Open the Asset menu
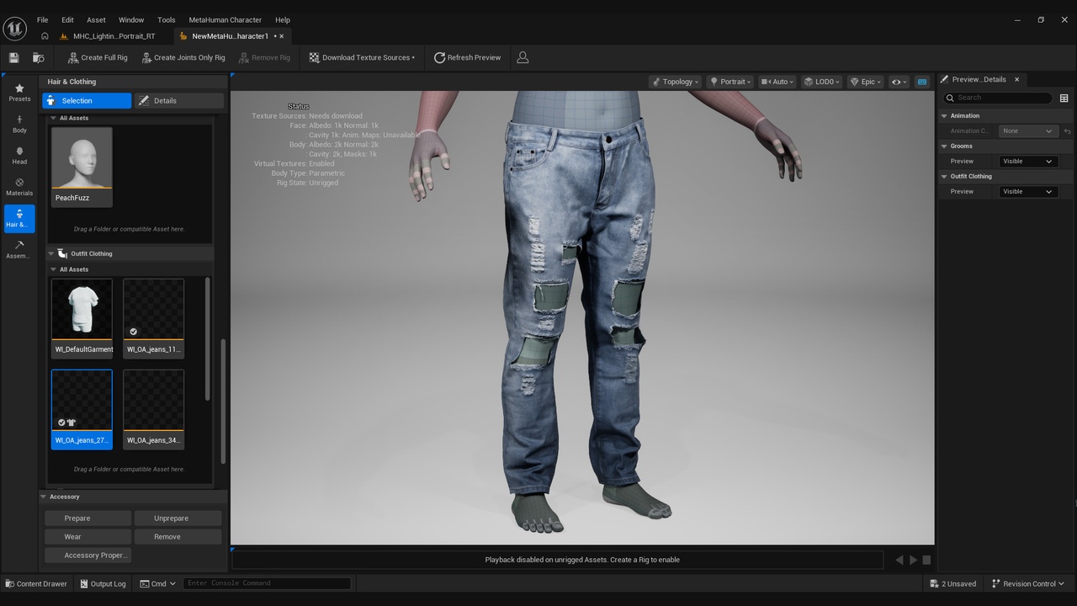The height and width of the screenshot is (606, 1077). tap(96, 19)
